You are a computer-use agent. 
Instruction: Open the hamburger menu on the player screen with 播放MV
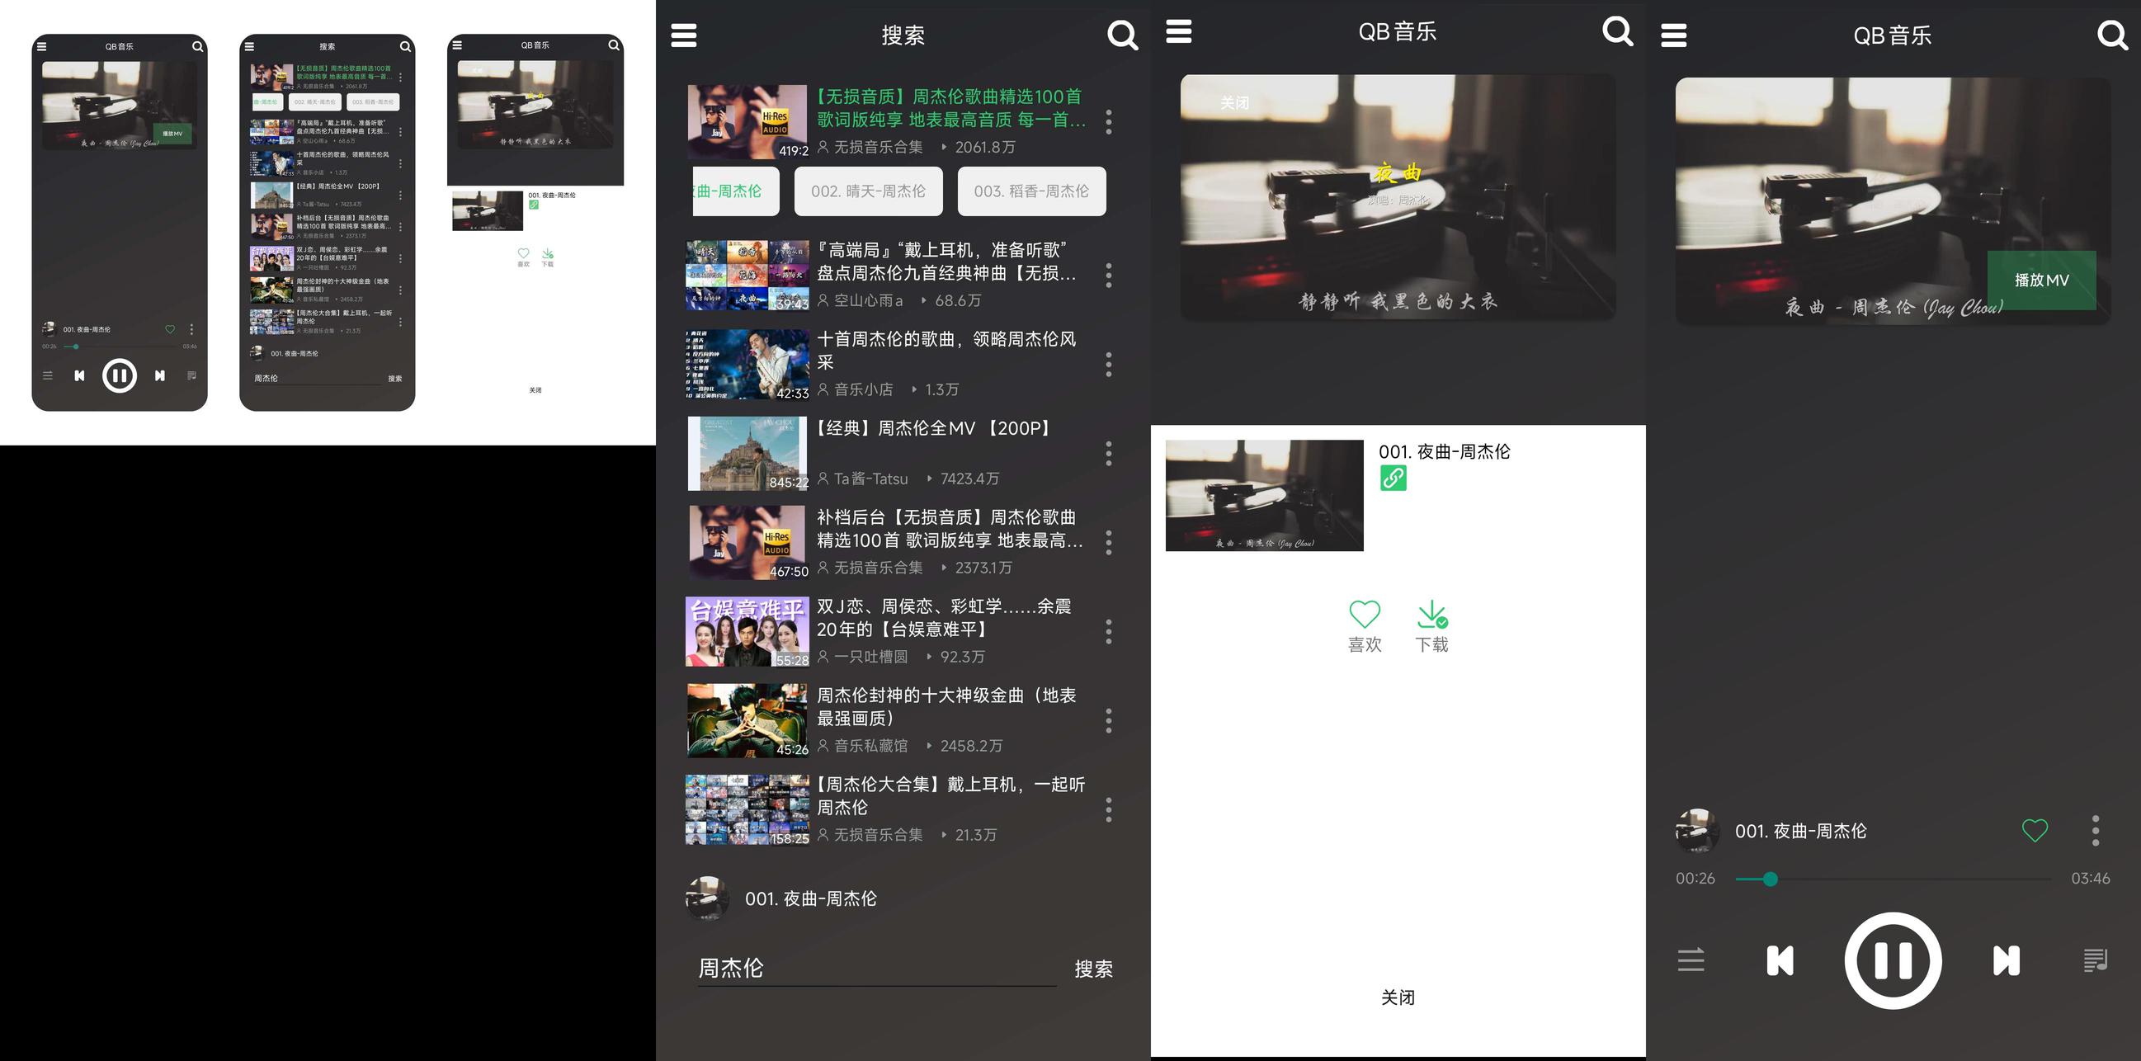(1673, 35)
